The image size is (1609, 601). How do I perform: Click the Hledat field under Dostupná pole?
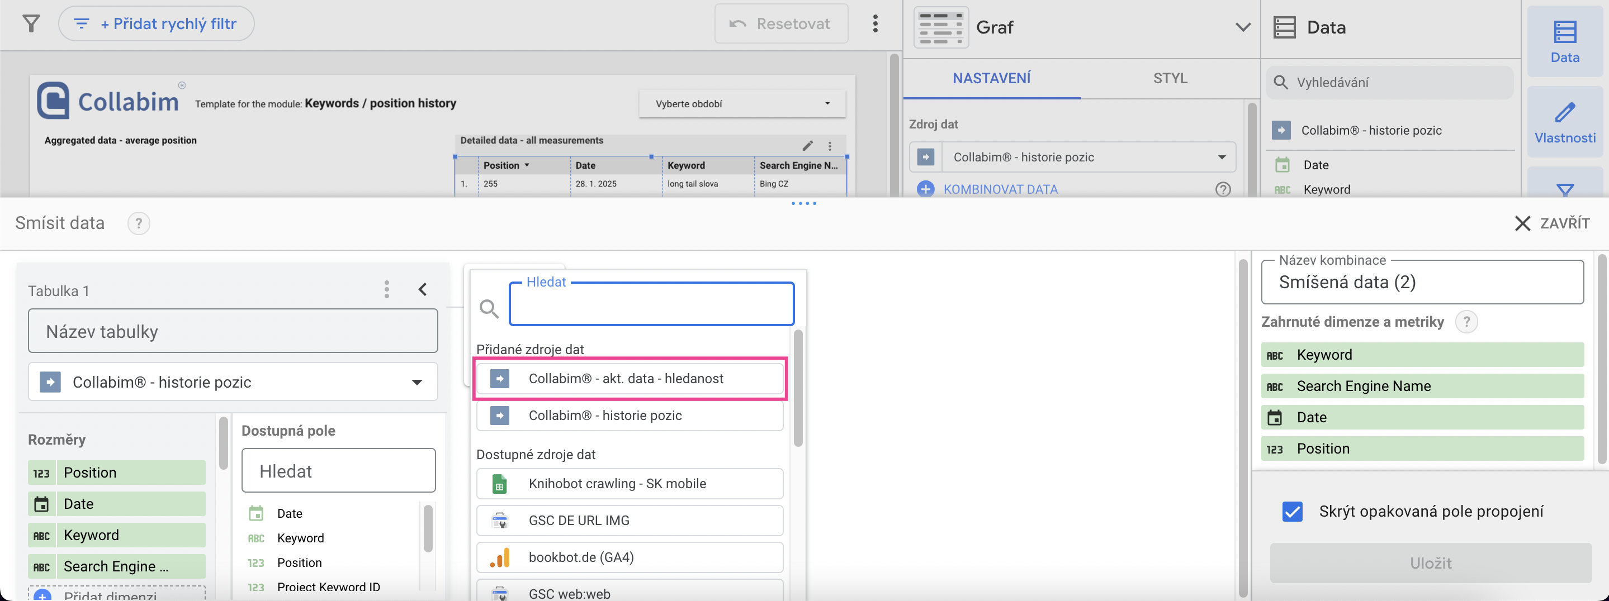pyautogui.click(x=338, y=470)
